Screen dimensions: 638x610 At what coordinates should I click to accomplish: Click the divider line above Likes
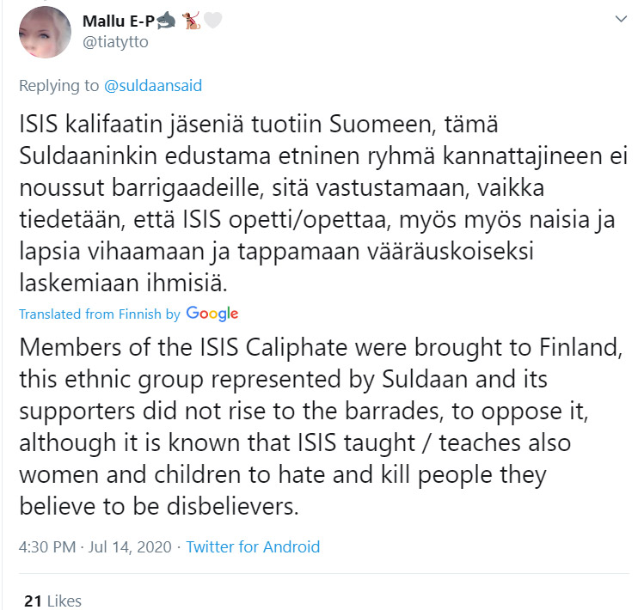324,574
